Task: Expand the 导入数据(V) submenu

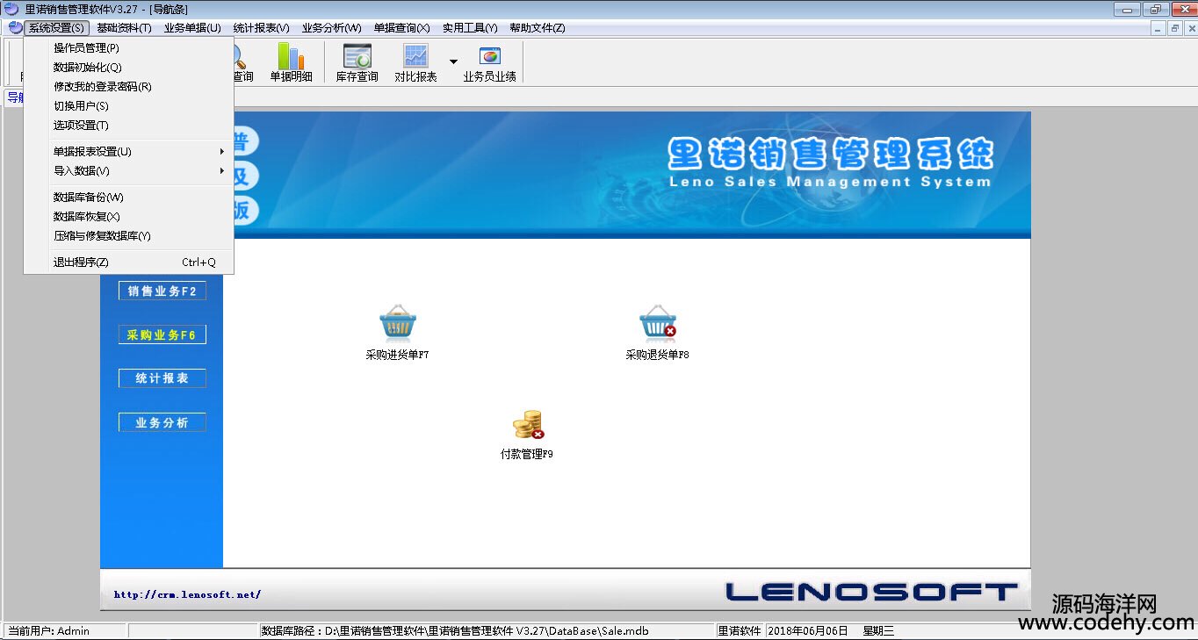Action: [129, 171]
